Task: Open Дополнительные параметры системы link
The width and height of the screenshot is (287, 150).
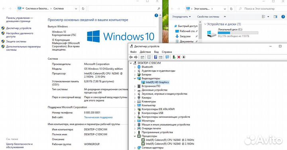Action: [23, 48]
